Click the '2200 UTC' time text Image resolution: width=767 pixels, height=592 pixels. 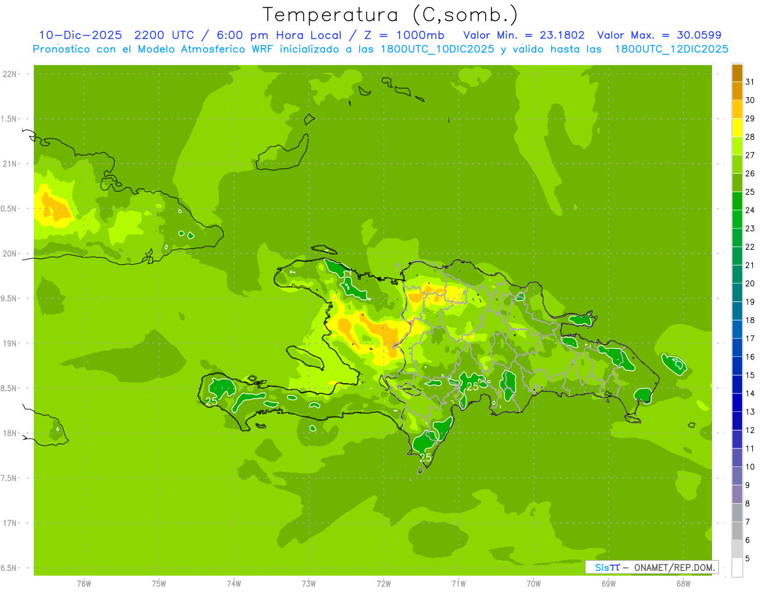pyautogui.click(x=163, y=35)
